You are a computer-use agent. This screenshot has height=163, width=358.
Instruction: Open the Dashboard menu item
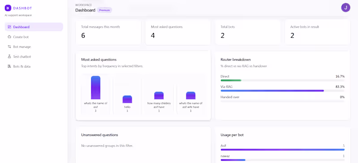tap(34, 27)
